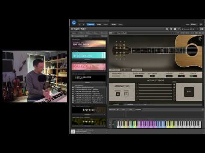Open the Chord Select dropdown

139,76
